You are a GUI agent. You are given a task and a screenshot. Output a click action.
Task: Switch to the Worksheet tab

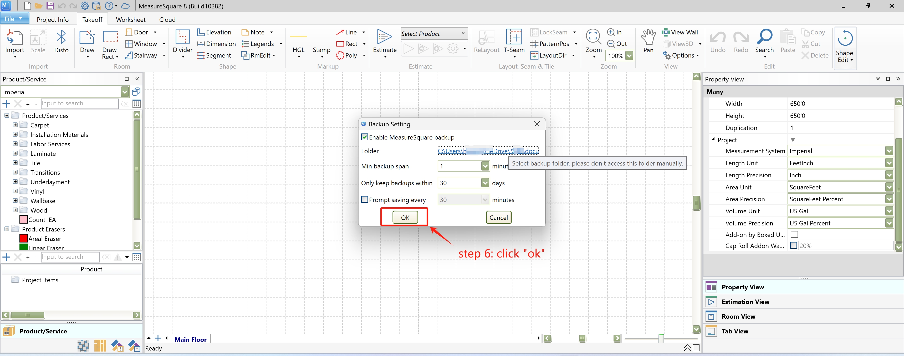pyautogui.click(x=131, y=20)
